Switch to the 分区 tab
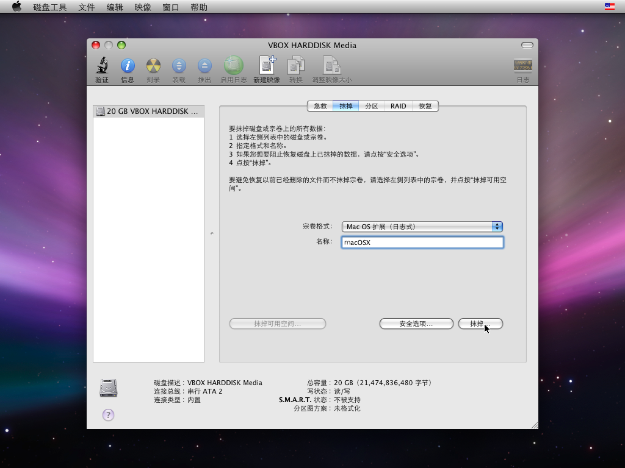Screen dimensions: 625x468 (x=372, y=106)
